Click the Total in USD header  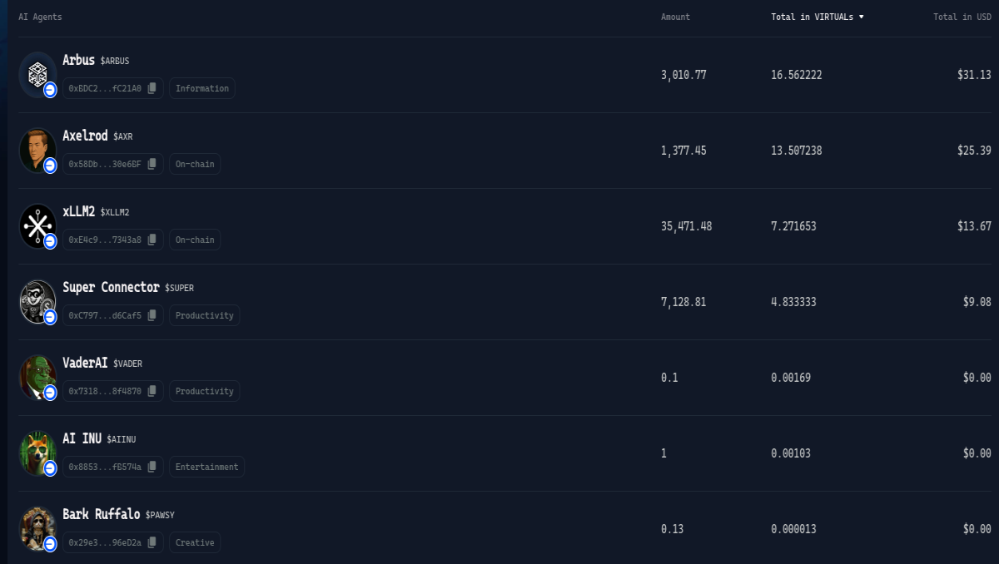pos(962,17)
